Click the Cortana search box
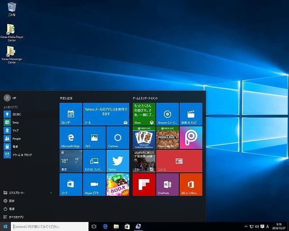This screenshot has height=231, width=289. pos(50,226)
